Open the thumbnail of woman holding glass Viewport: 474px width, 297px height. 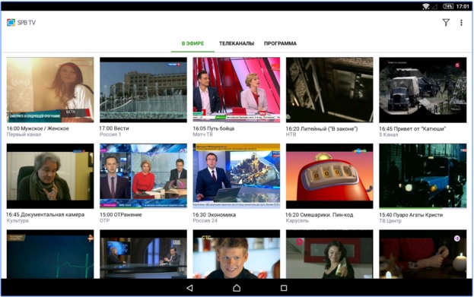[x=329, y=254]
